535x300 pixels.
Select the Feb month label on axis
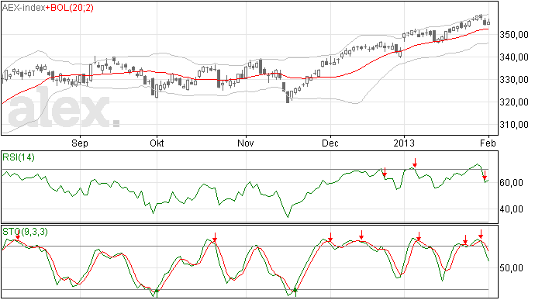tap(488, 143)
